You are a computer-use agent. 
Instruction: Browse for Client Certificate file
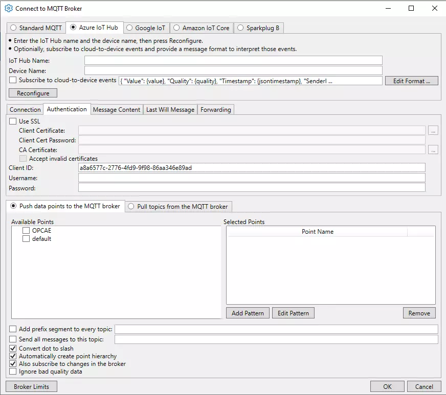click(433, 131)
